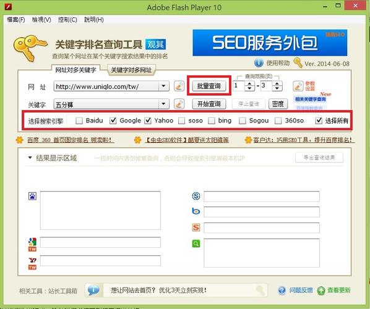Screen dimensions: 370x309
Task: Click the 批量查询 batch query button
Action: [209, 86]
